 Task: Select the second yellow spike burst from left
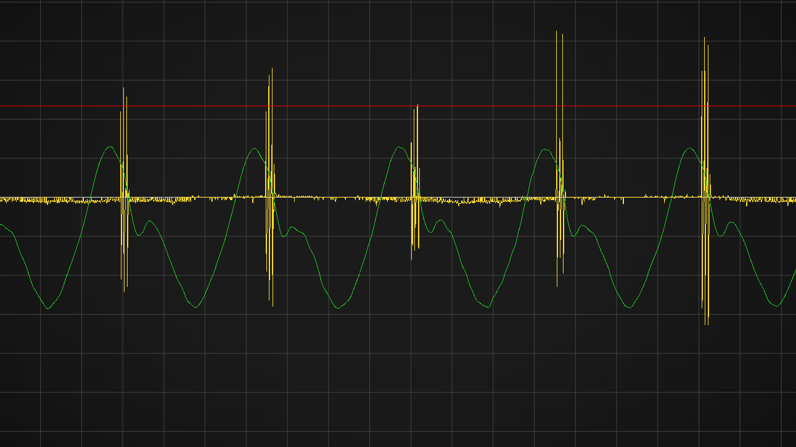tap(270, 191)
